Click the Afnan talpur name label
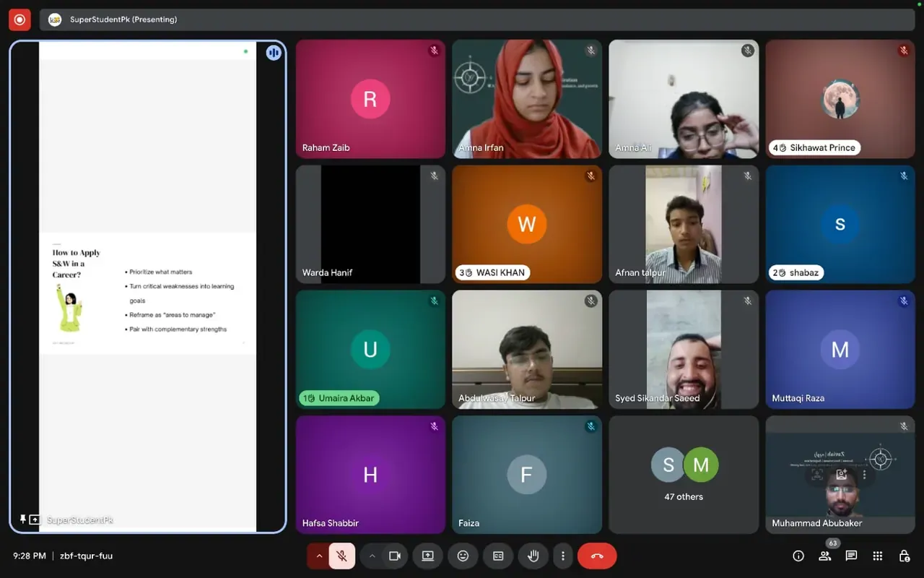Image resolution: width=924 pixels, height=578 pixels. pyautogui.click(x=640, y=272)
